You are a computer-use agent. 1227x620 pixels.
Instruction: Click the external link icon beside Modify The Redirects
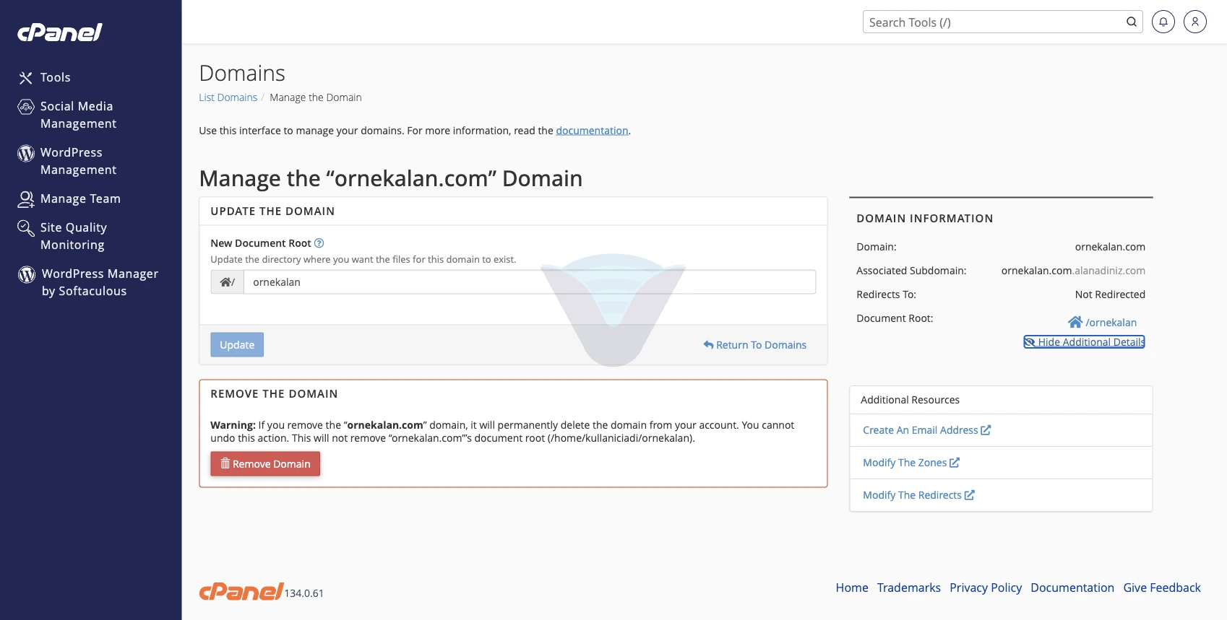[970, 495]
